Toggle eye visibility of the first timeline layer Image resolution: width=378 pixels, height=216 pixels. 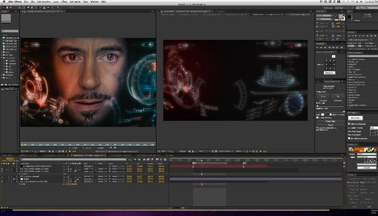click(x=3, y=166)
